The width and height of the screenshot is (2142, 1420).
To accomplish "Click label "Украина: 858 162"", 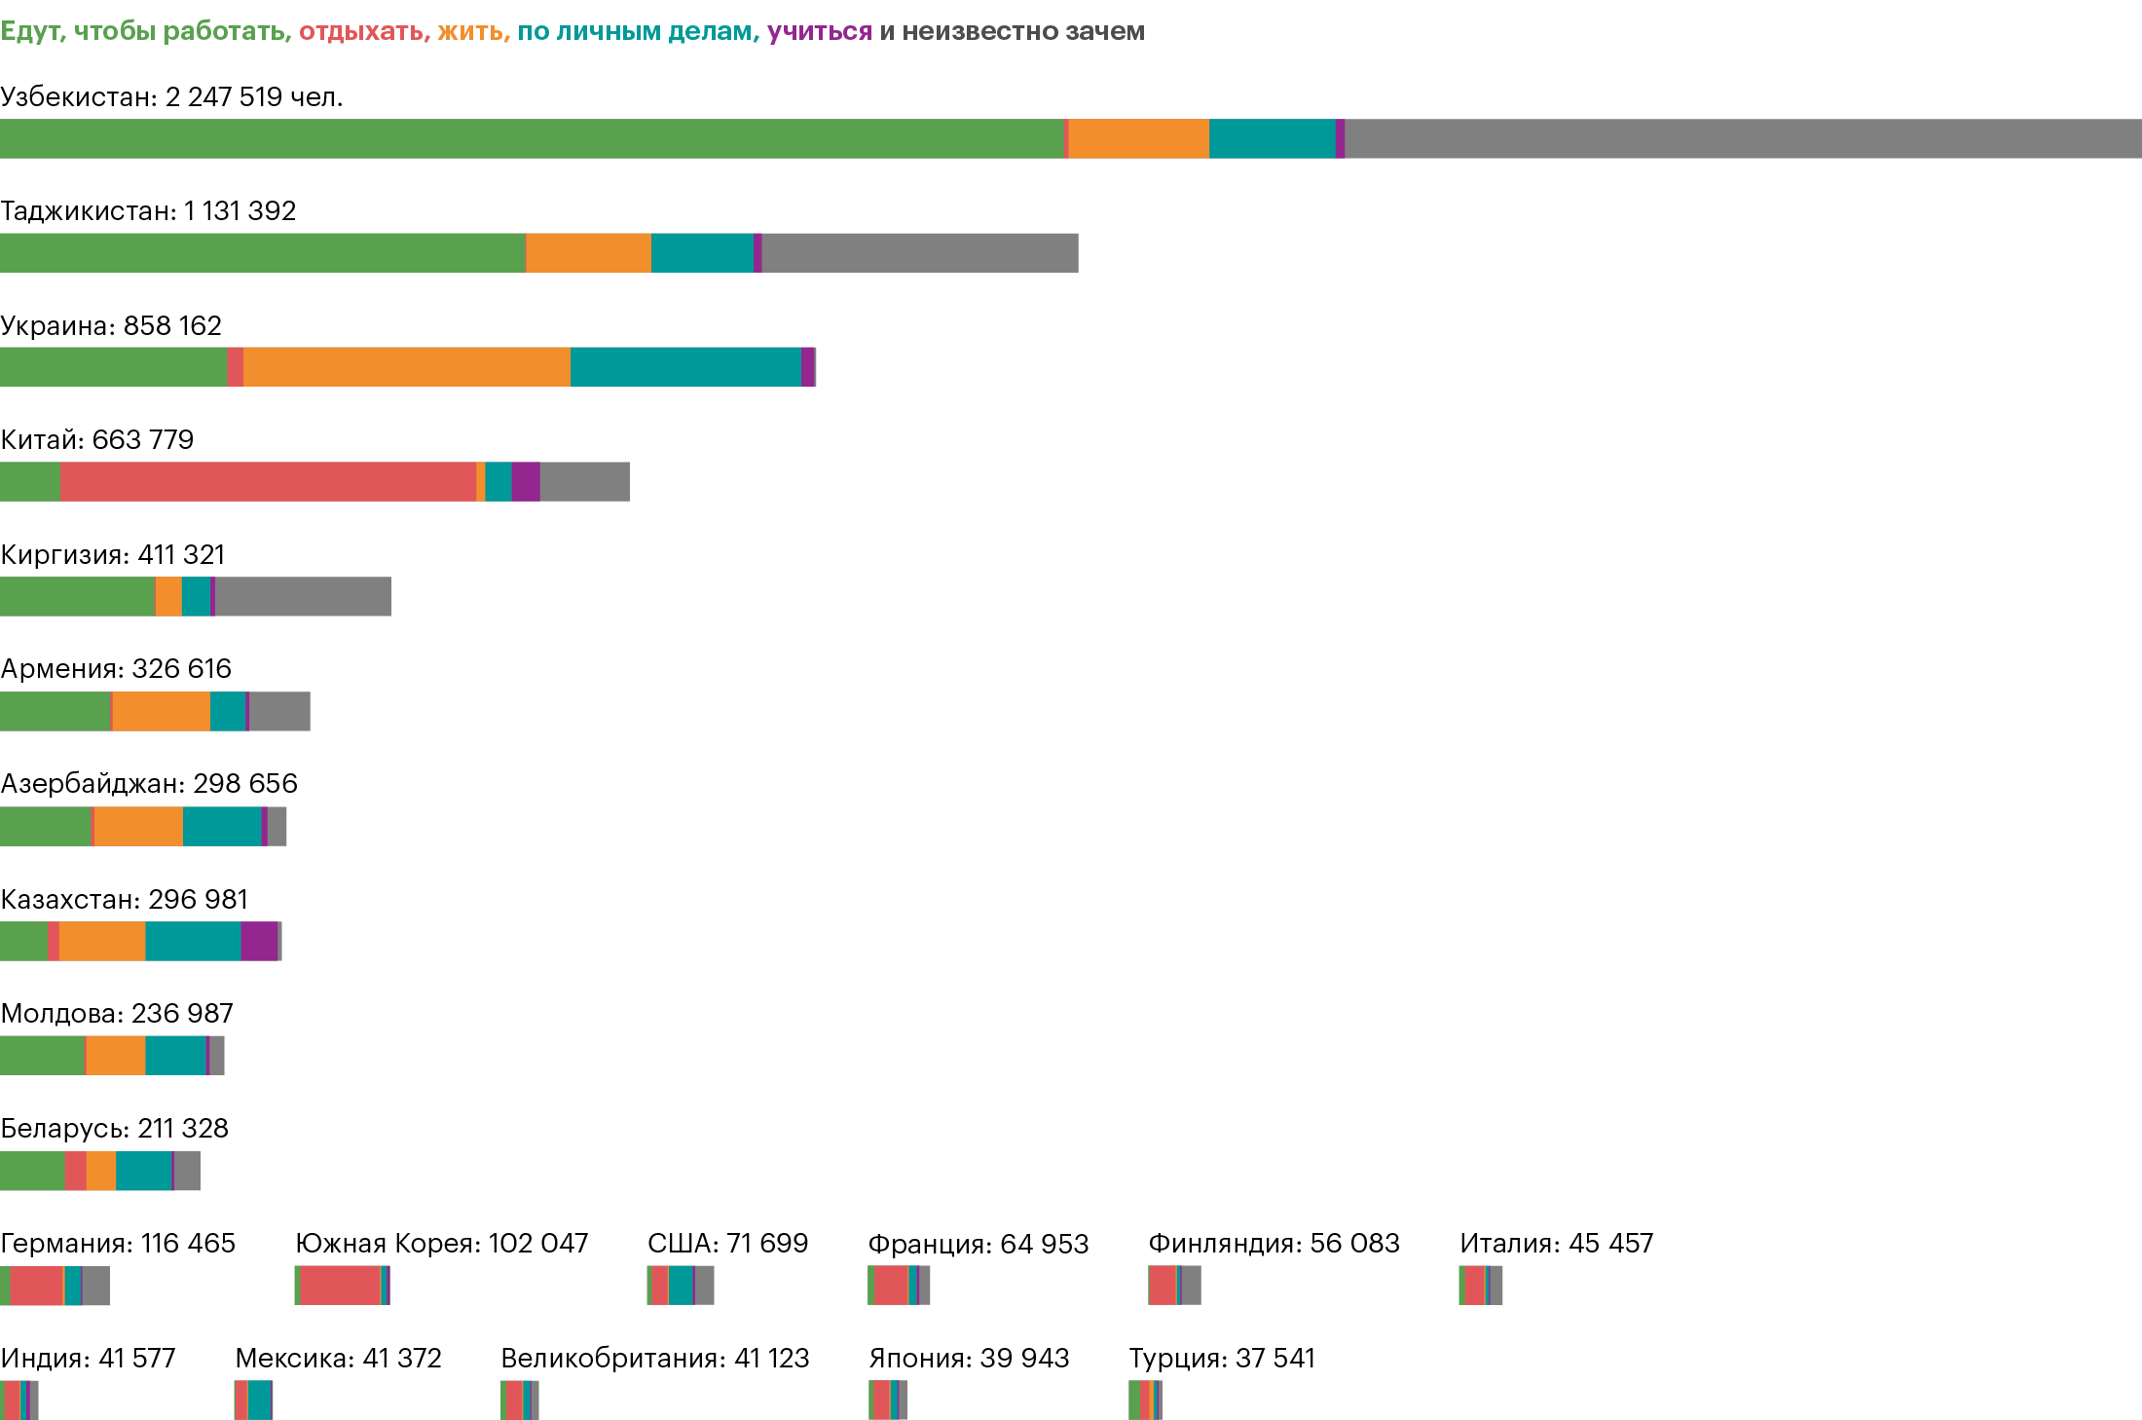I will pyautogui.click(x=111, y=325).
